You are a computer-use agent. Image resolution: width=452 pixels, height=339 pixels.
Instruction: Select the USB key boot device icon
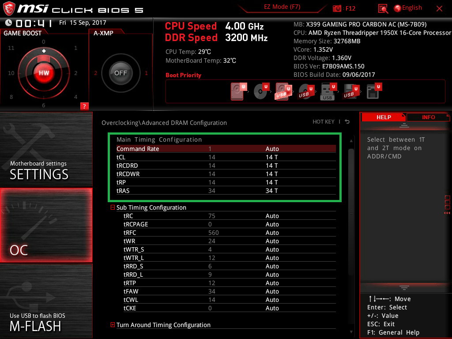click(328, 92)
